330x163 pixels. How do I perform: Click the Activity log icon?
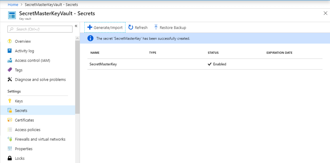(10, 51)
